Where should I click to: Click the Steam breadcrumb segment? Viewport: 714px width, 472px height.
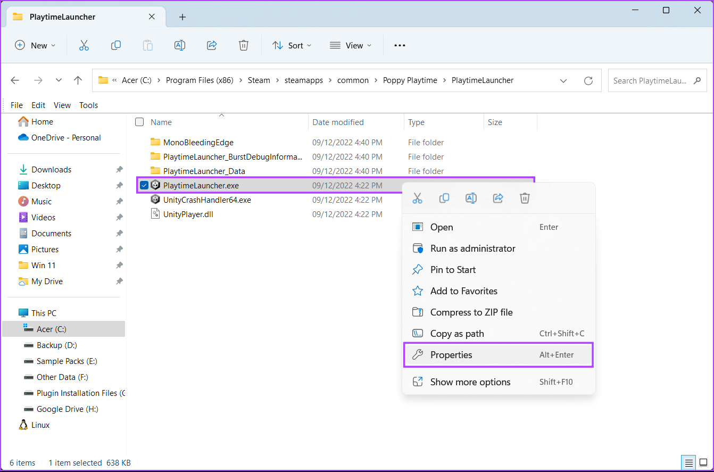(259, 80)
